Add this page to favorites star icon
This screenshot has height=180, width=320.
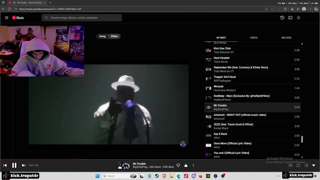[x=272, y=9]
